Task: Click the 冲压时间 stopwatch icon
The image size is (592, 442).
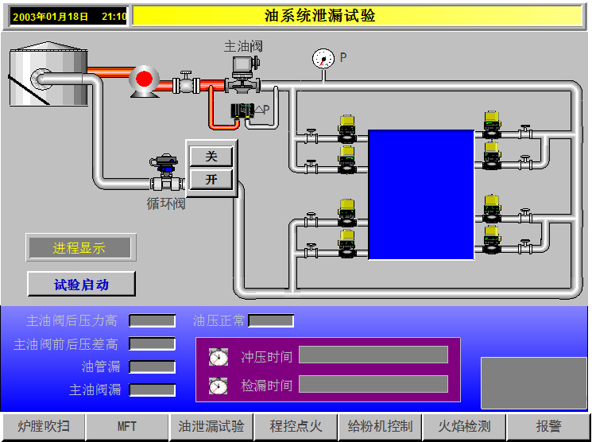Action: (219, 357)
